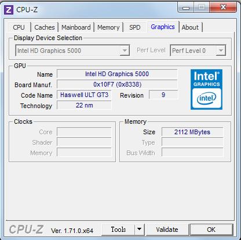Image resolution: width=241 pixels, height=240 pixels.
Task: Click the empty Core clock field
Action: click(84, 132)
